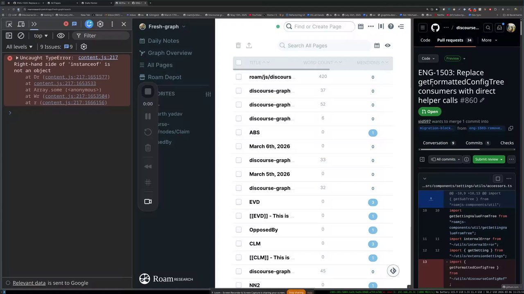Check the checkbox next to ABS page
The height and width of the screenshot is (294, 524).
pyautogui.click(x=239, y=132)
